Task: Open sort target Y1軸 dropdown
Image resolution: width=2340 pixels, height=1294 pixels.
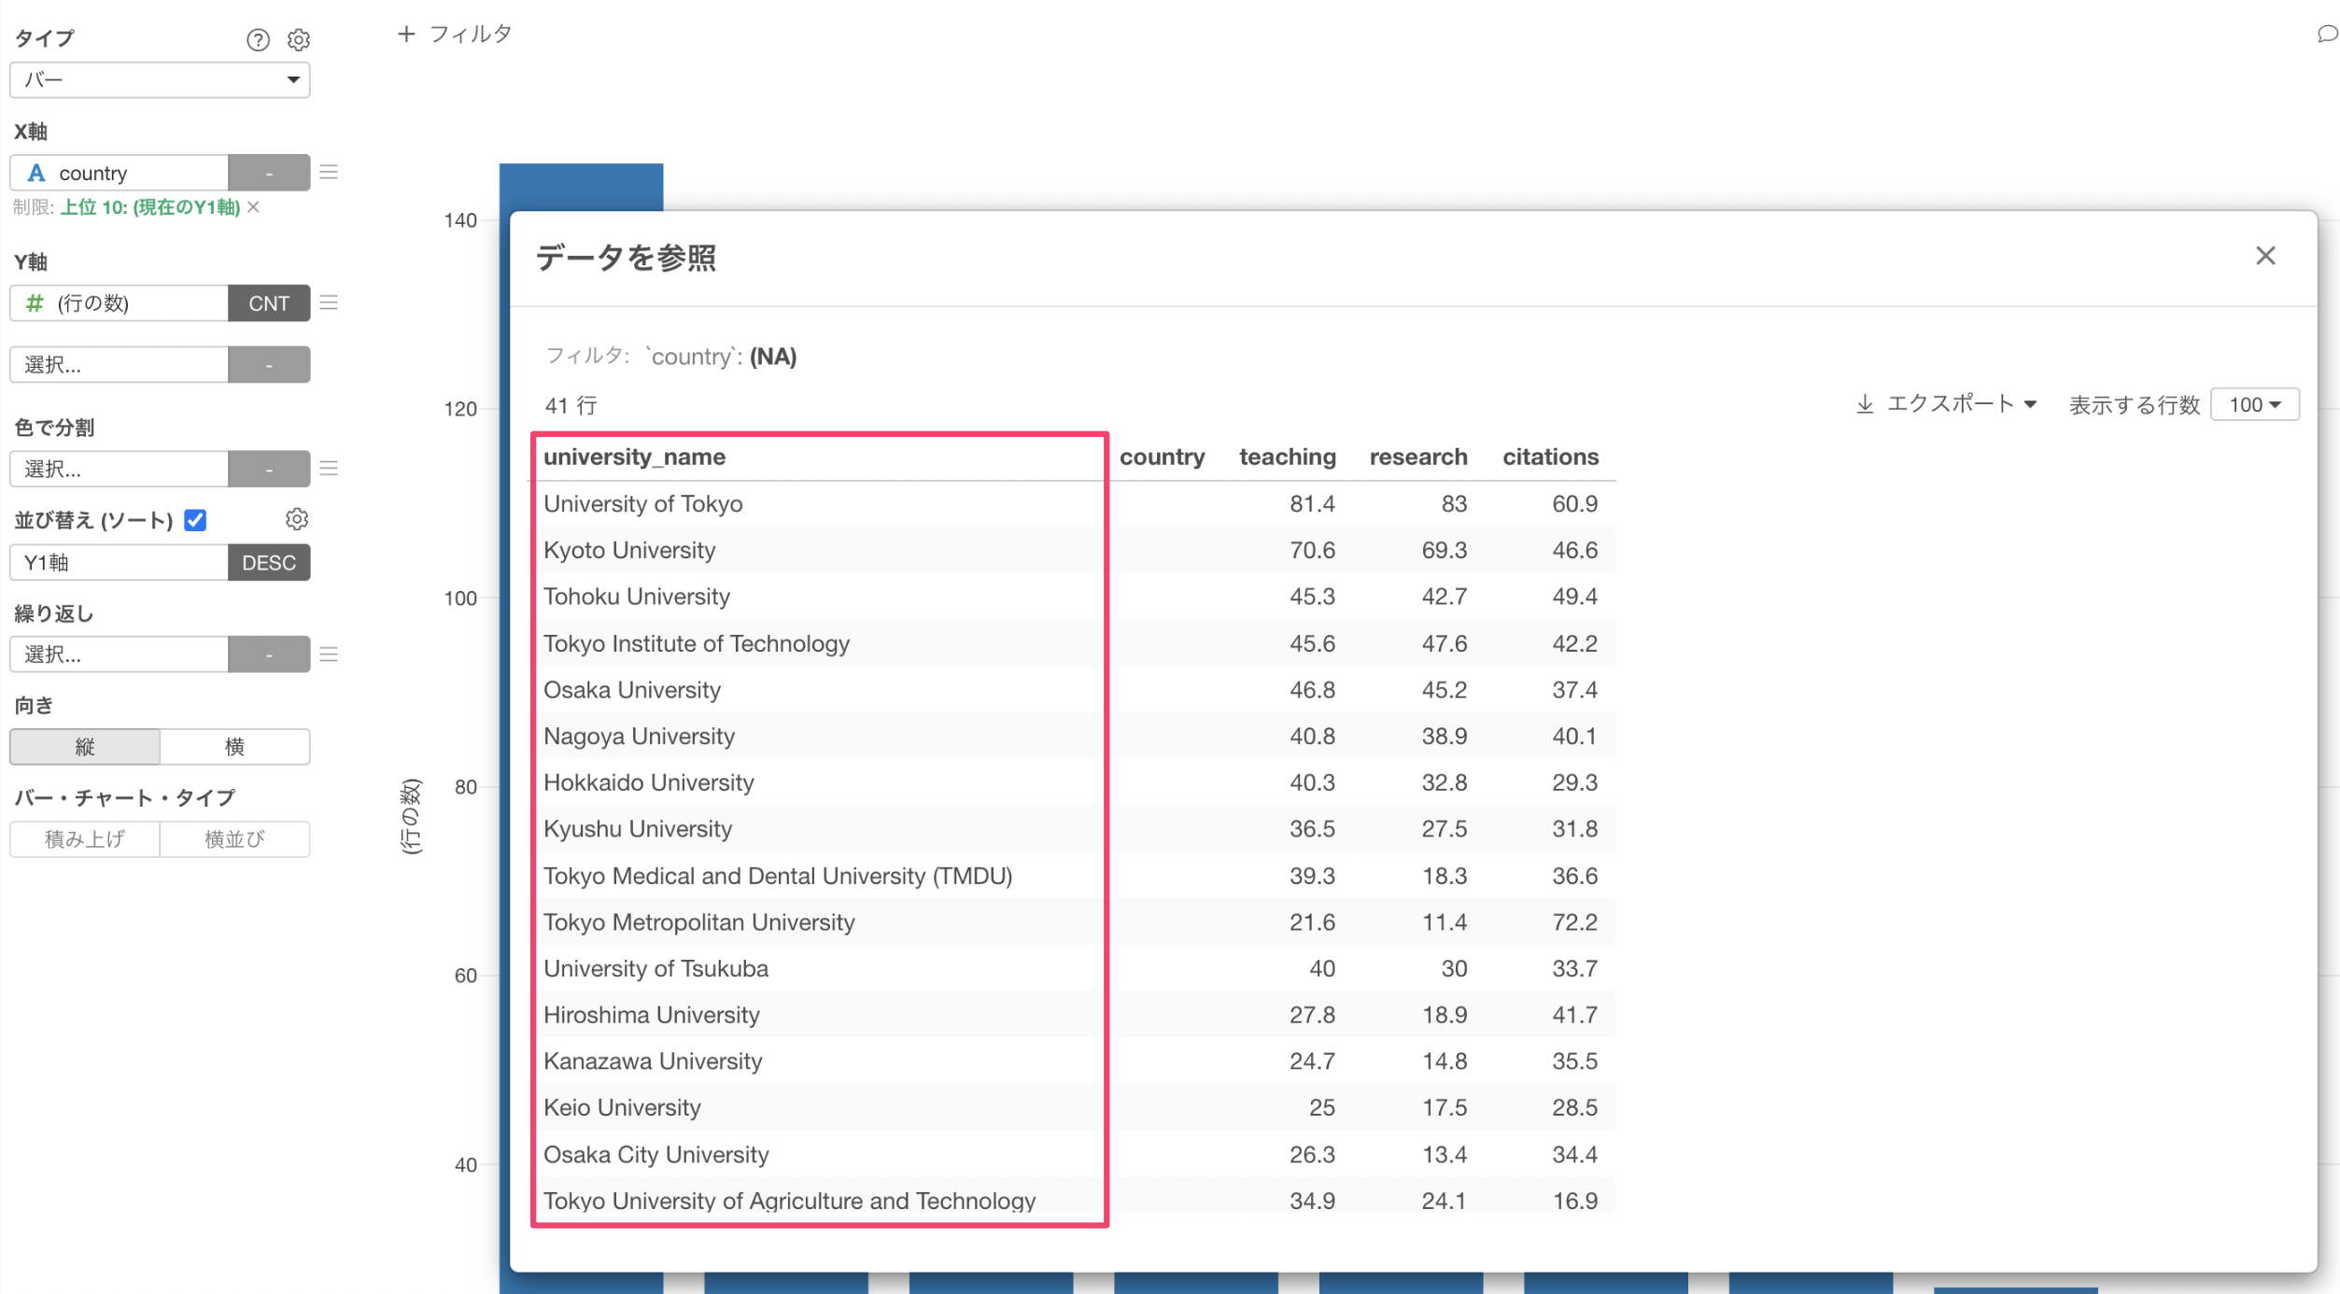Action: tap(119, 562)
